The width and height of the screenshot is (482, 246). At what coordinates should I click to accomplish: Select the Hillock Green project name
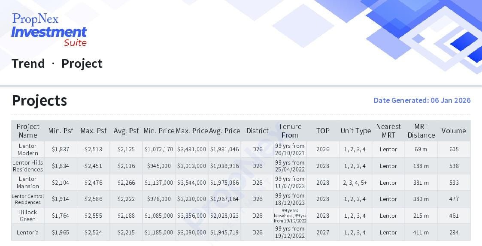pyautogui.click(x=28, y=216)
